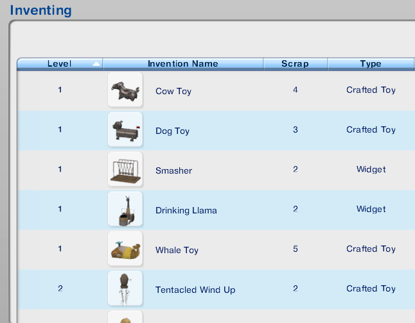Click scrap value 2 for Drinking Llama
The width and height of the screenshot is (415, 323).
point(296,209)
